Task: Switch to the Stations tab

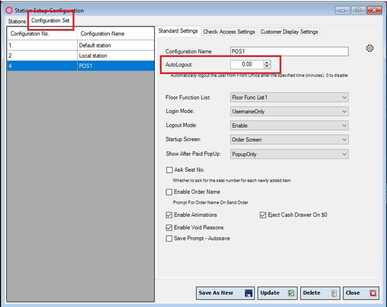Action: coord(17,21)
